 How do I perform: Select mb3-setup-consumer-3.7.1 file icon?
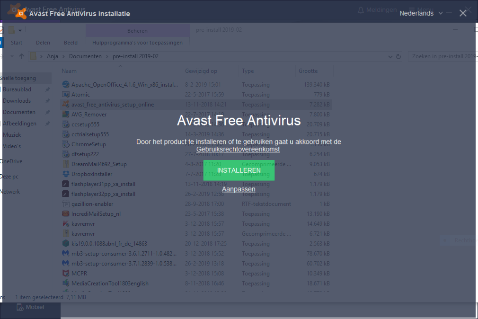pyautogui.click(x=65, y=264)
